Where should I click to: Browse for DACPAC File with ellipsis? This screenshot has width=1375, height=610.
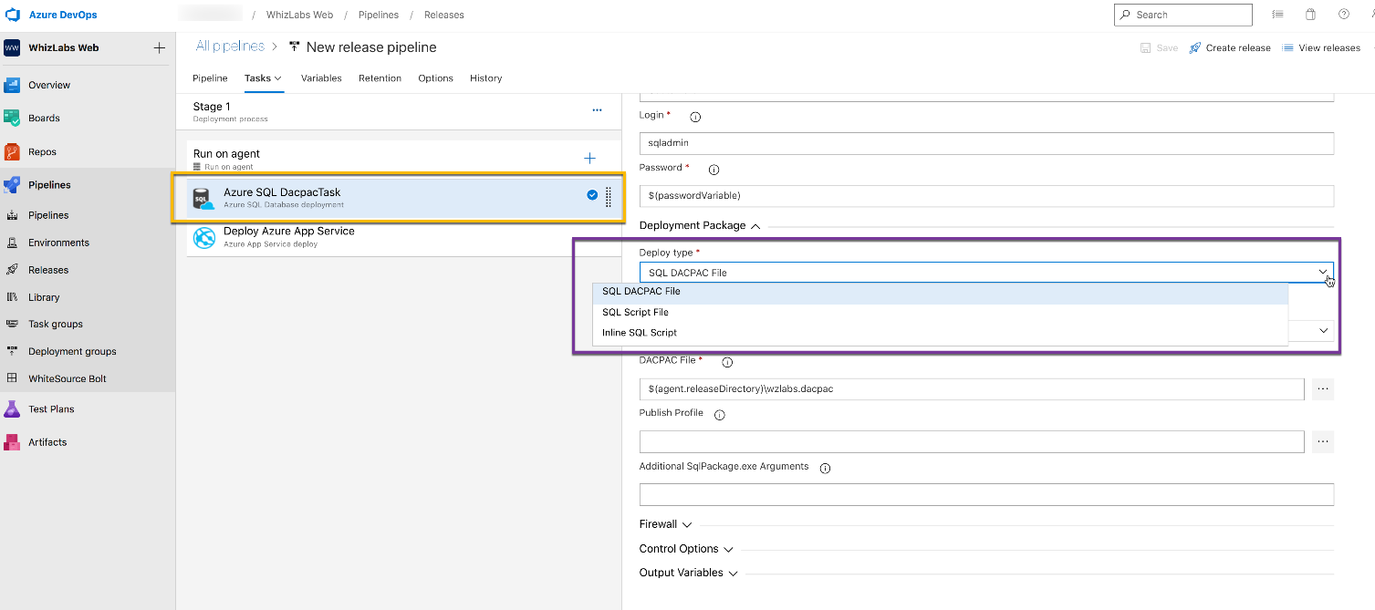[x=1323, y=388]
